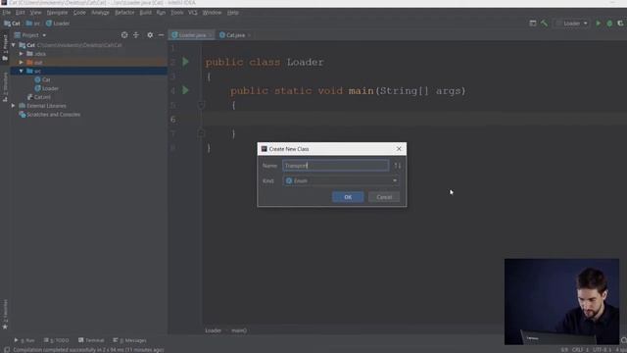
Task: Click the fold marker on line 5
Action: click(x=201, y=105)
